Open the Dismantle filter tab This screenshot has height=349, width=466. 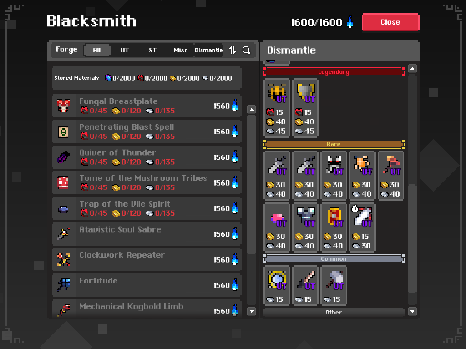(x=208, y=50)
